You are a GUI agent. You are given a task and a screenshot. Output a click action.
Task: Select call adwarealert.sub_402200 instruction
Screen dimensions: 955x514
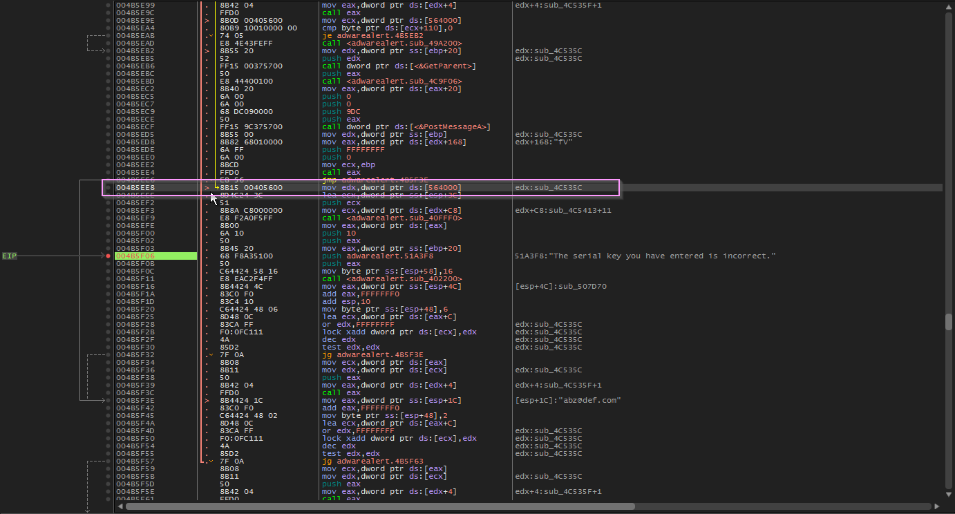392,278
